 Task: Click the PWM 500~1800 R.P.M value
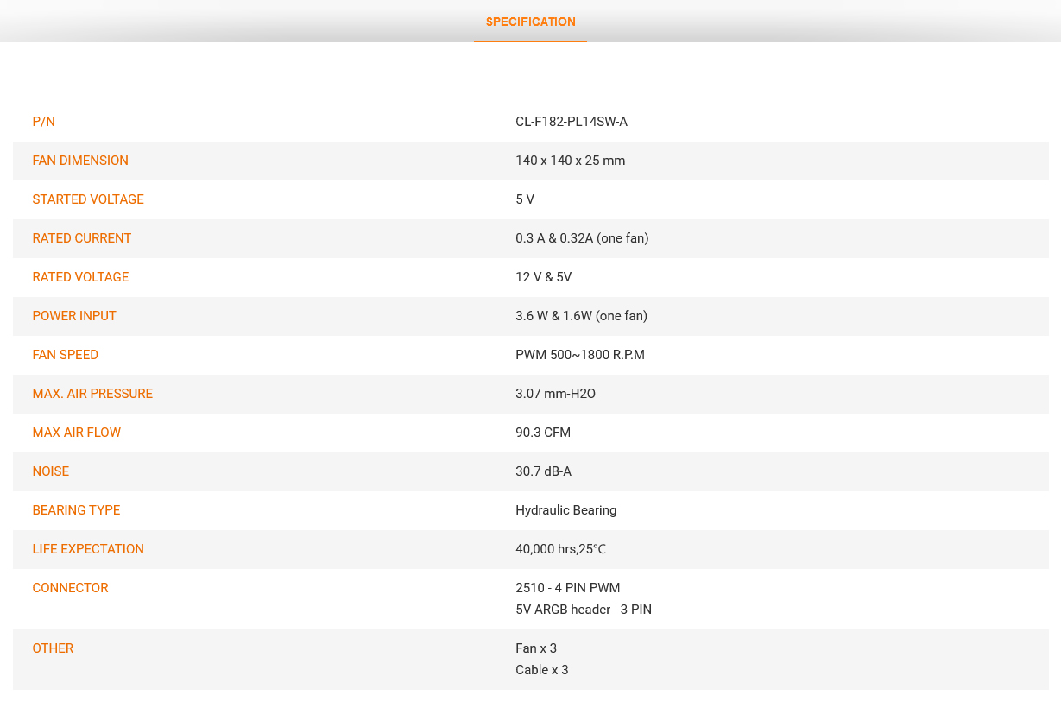(x=580, y=355)
